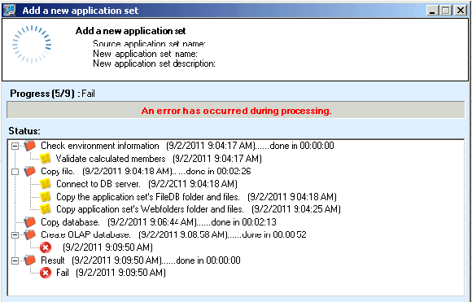Select the Result folder icon
The width and height of the screenshot is (472, 302).
tap(30, 260)
